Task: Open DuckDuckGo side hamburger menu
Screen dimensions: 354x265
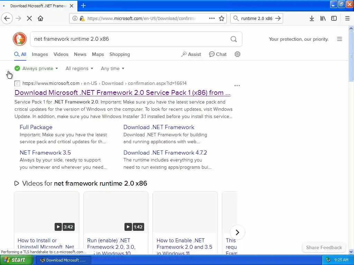Action: coord(339,39)
